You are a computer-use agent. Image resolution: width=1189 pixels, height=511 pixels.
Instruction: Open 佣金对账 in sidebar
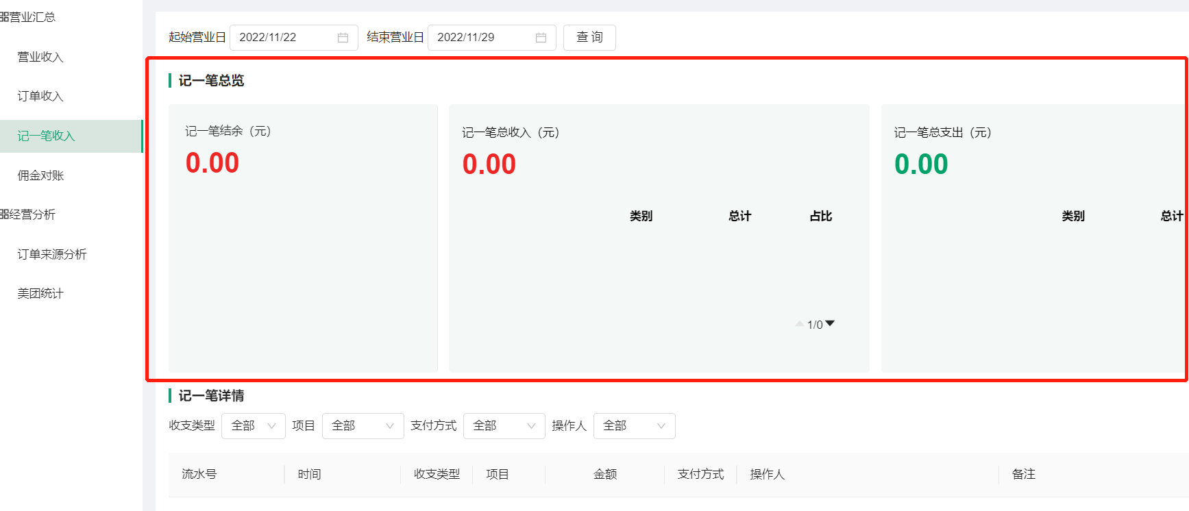(40, 175)
